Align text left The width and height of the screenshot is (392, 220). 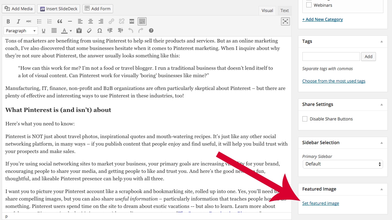click(x=80, y=21)
